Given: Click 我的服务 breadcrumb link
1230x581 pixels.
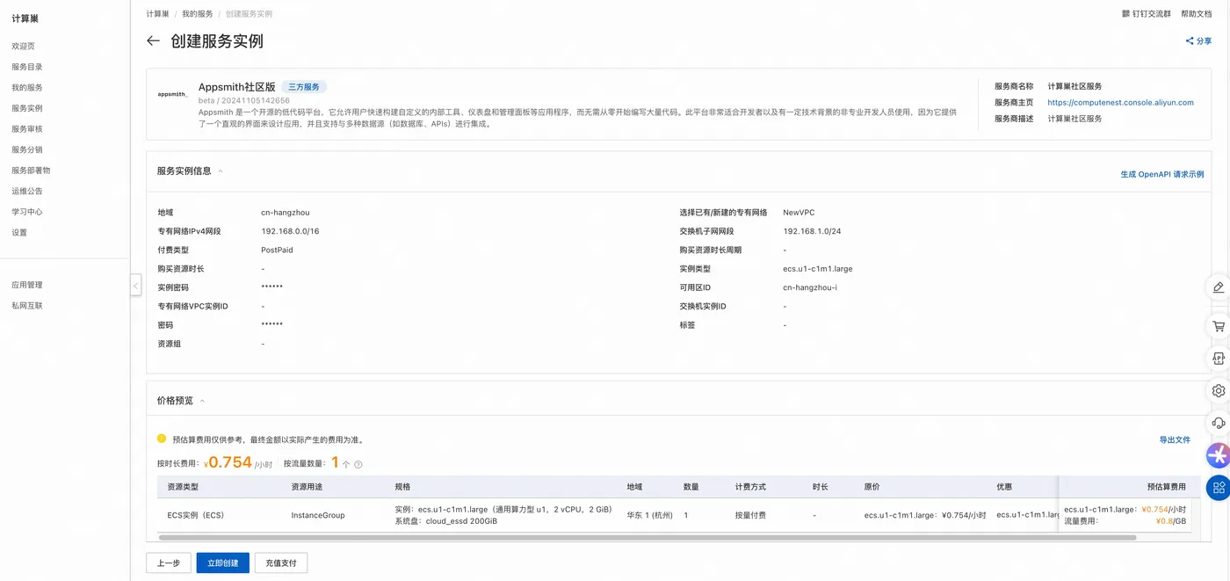Looking at the screenshot, I should (197, 14).
